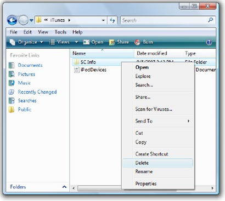
Task: Open the recent pages dropdown arrow
Action: 31,20
